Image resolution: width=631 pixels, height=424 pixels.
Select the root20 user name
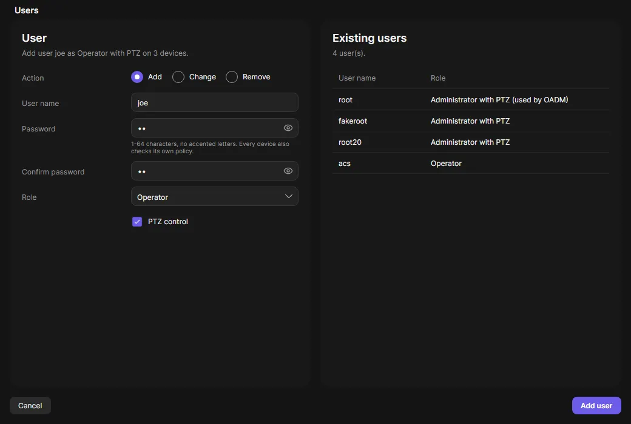point(350,142)
